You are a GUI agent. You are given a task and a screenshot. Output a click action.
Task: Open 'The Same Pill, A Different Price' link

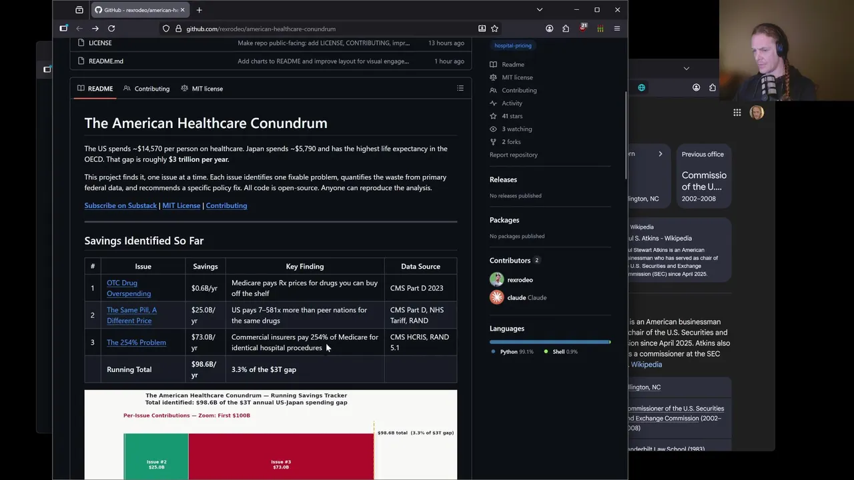point(131,315)
